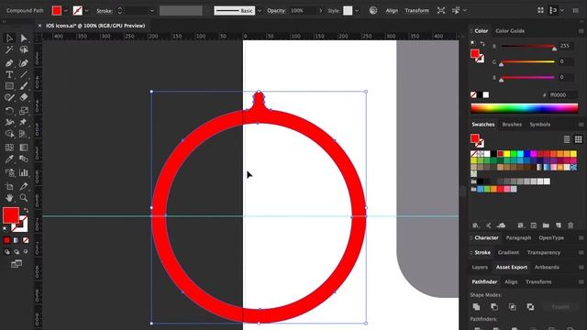The width and height of the screenshot is (587, 330).
Task: Open the Basic brush definition dropdown
Action: tap(260, 11)
